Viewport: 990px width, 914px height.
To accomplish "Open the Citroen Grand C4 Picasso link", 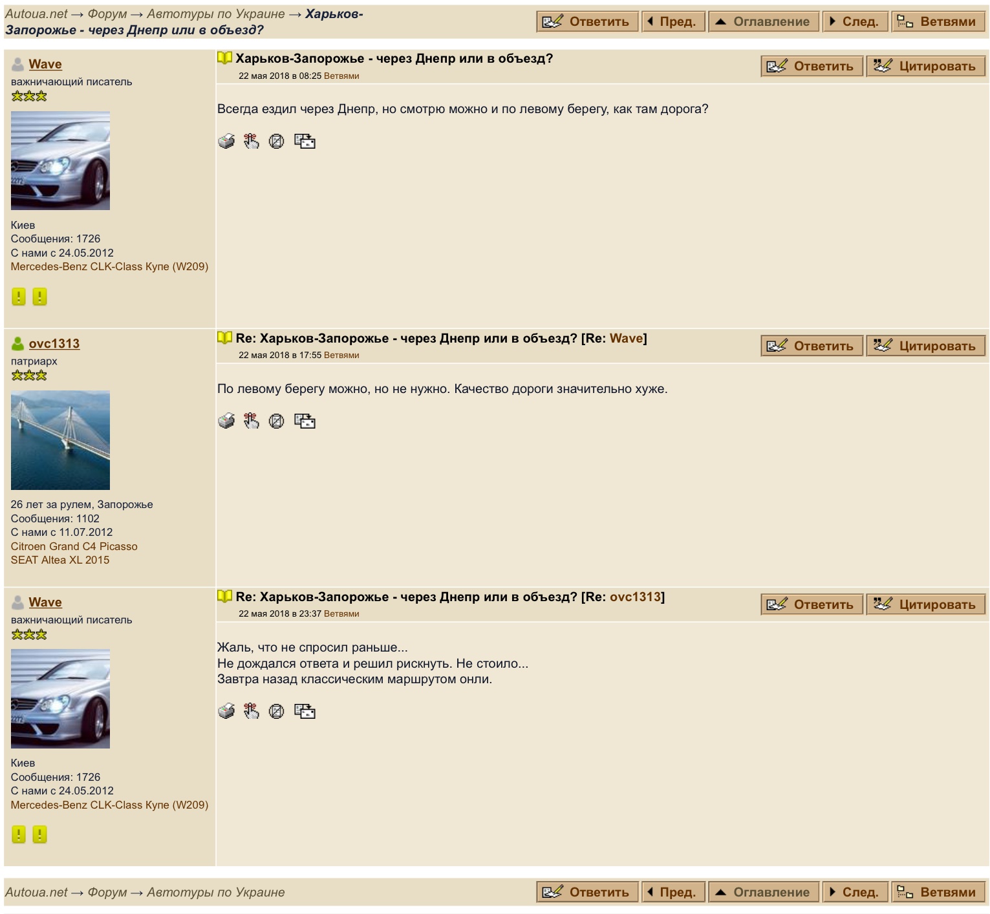I will point(74,546).
